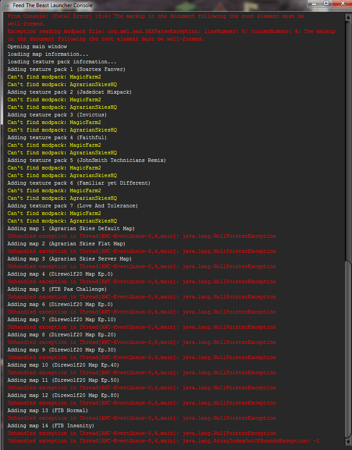This screenshot has width=352, height=450.
Task: Close the Launcher Console window
Action: [x=343, y=4]
